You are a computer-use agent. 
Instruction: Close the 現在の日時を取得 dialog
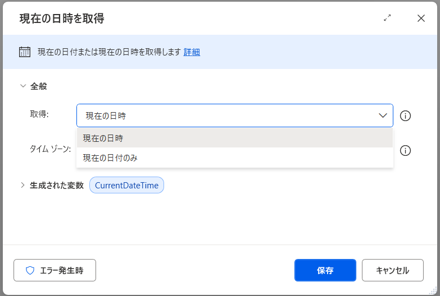[421, 18]
